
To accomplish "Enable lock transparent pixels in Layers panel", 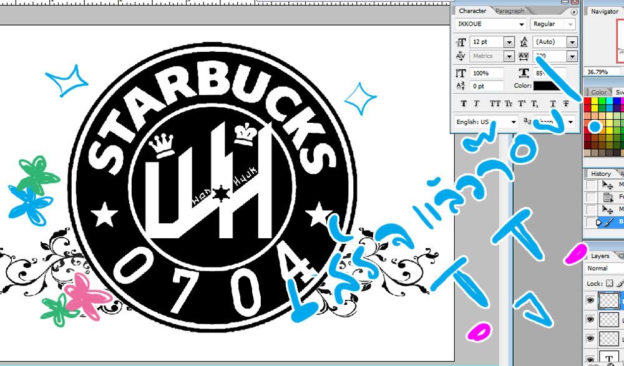I will 607,284.
